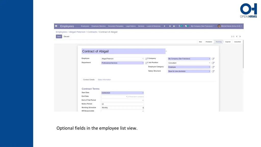Screen dimensions: 261x147
Task: Open the apps grid menu icon
Action: click(56, 26)
